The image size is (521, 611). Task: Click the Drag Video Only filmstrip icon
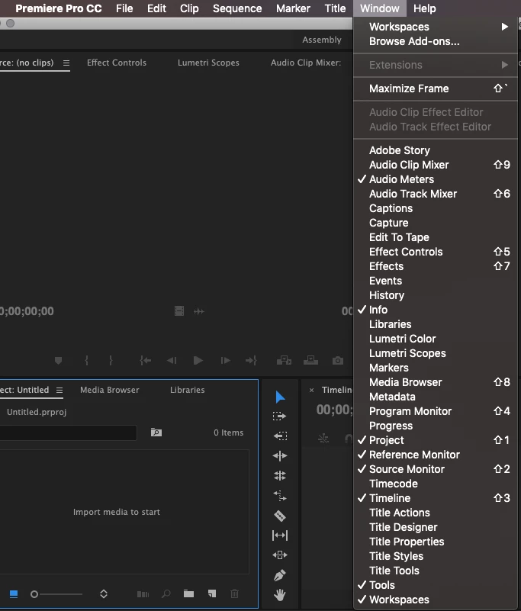coord(179,311)
